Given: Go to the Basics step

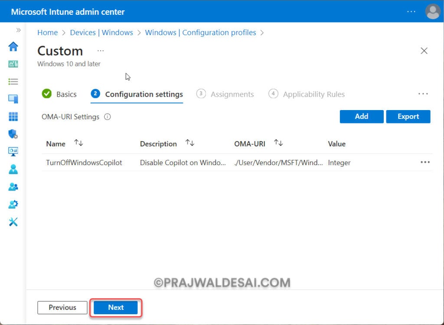Looking at the screenshot, I should (59, 94).
